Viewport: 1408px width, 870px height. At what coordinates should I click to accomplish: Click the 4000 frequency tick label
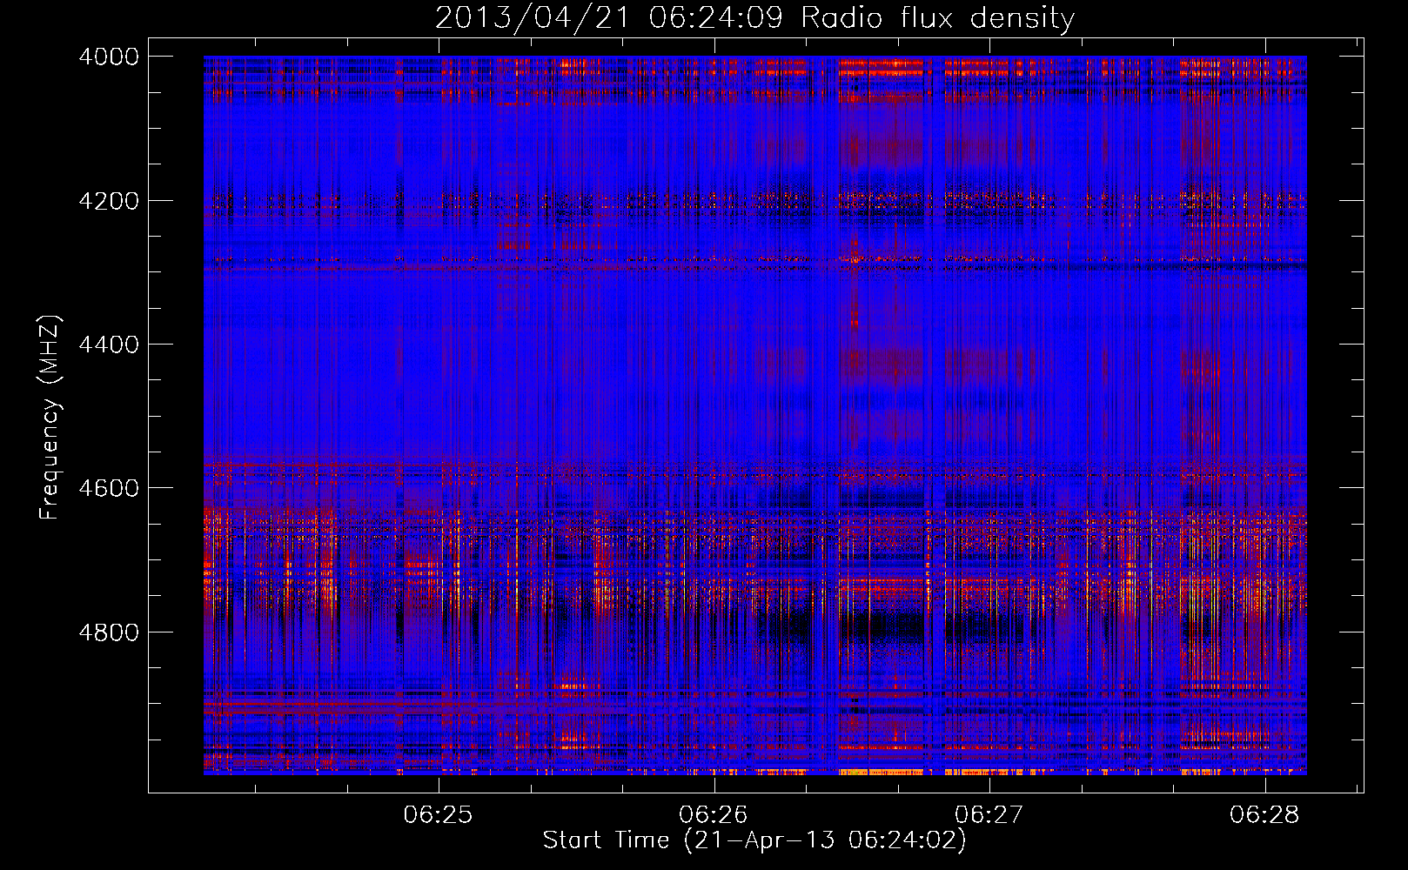pos(109,57)
